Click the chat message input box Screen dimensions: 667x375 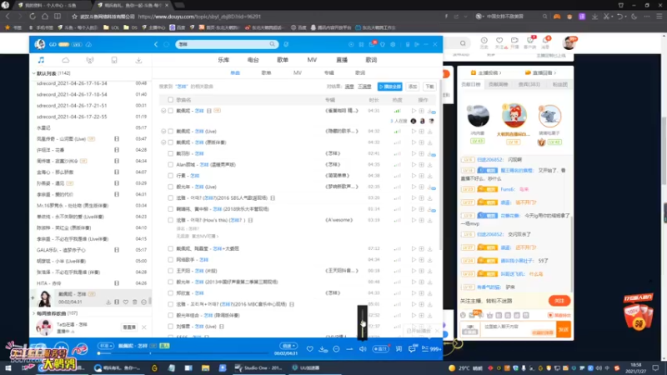(x=518, y=329)
